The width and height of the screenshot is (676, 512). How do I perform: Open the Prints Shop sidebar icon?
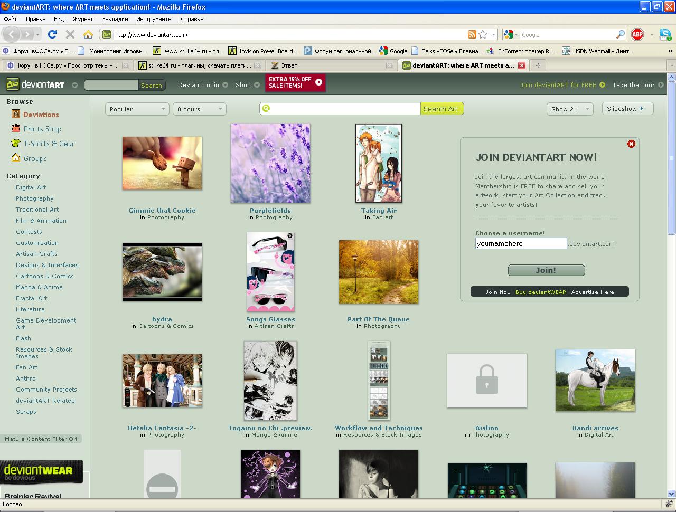click(15, 129)
